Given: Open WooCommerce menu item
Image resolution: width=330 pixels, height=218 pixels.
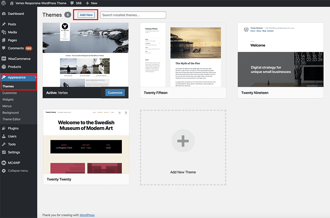Looking at the screenshot, I should tap(18, 59).
